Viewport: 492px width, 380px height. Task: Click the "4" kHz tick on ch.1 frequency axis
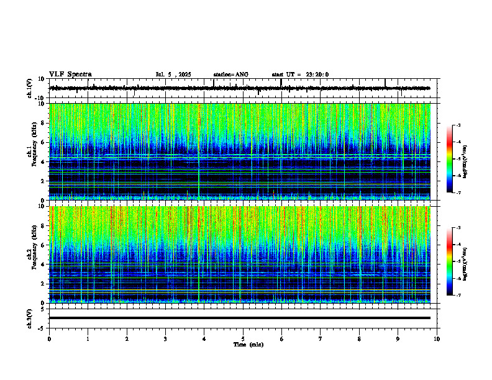[x=43, y=162]
